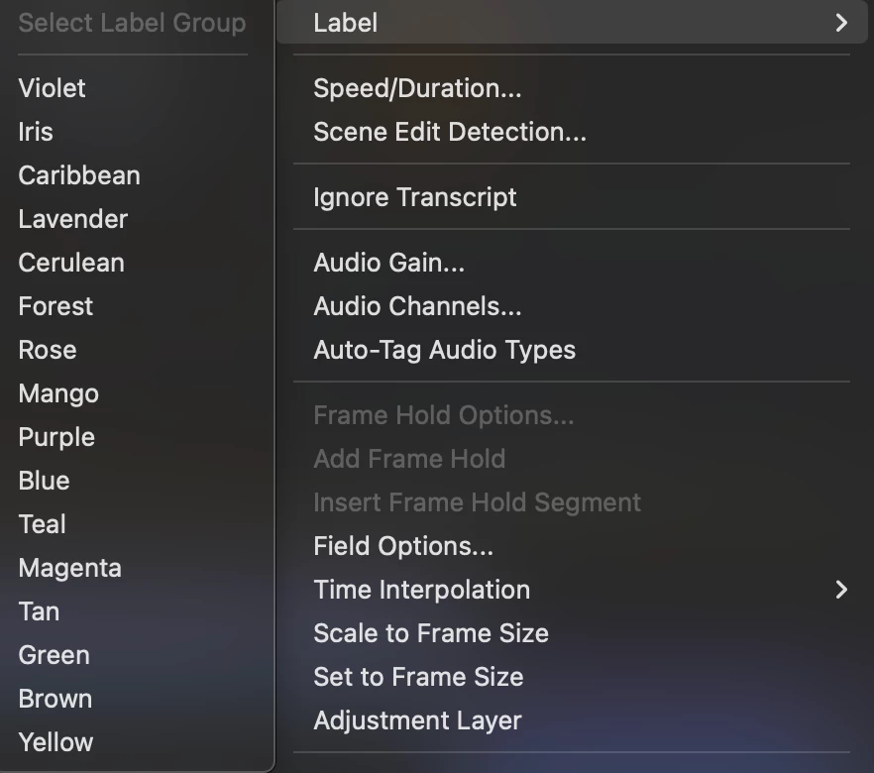Open Field Options dialog
The image size is (874, 773).
(403, 546)
